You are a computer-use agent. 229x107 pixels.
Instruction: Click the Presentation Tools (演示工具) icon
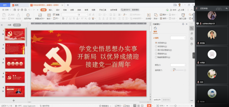[x=183, y=15]
